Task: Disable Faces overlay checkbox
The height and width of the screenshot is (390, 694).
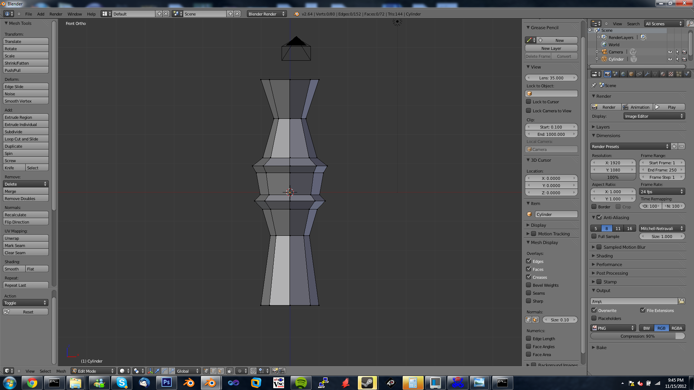Action: tap(528, 269)
